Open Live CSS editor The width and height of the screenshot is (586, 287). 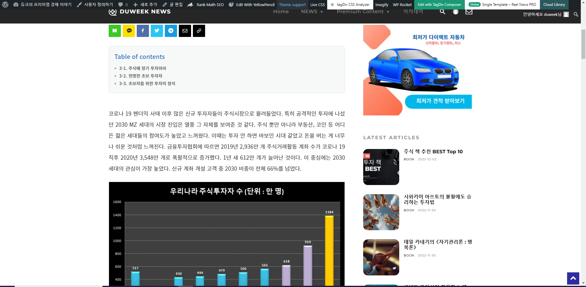[x=317, y=5]
